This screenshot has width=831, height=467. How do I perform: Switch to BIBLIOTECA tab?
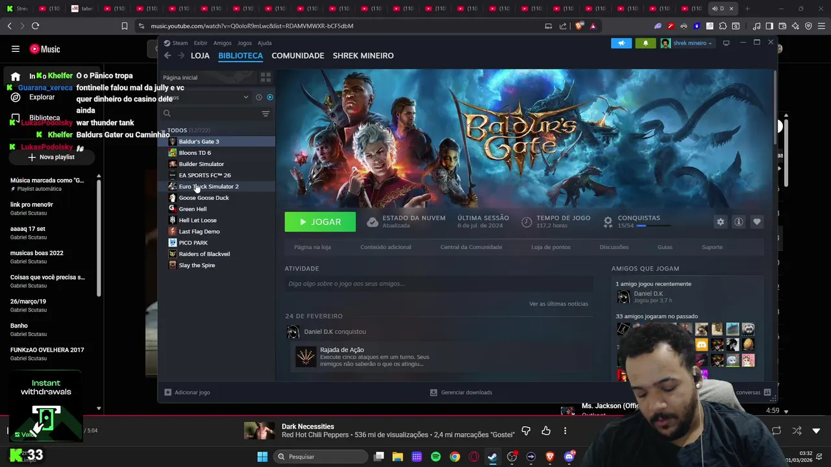[240, 56]
